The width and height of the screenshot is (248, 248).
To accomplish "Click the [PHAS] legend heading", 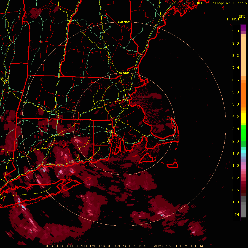I will pos(233,19).
